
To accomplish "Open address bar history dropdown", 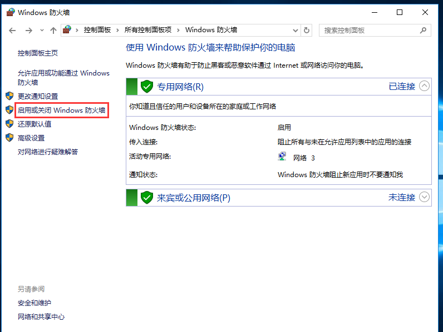I will 295,30.
